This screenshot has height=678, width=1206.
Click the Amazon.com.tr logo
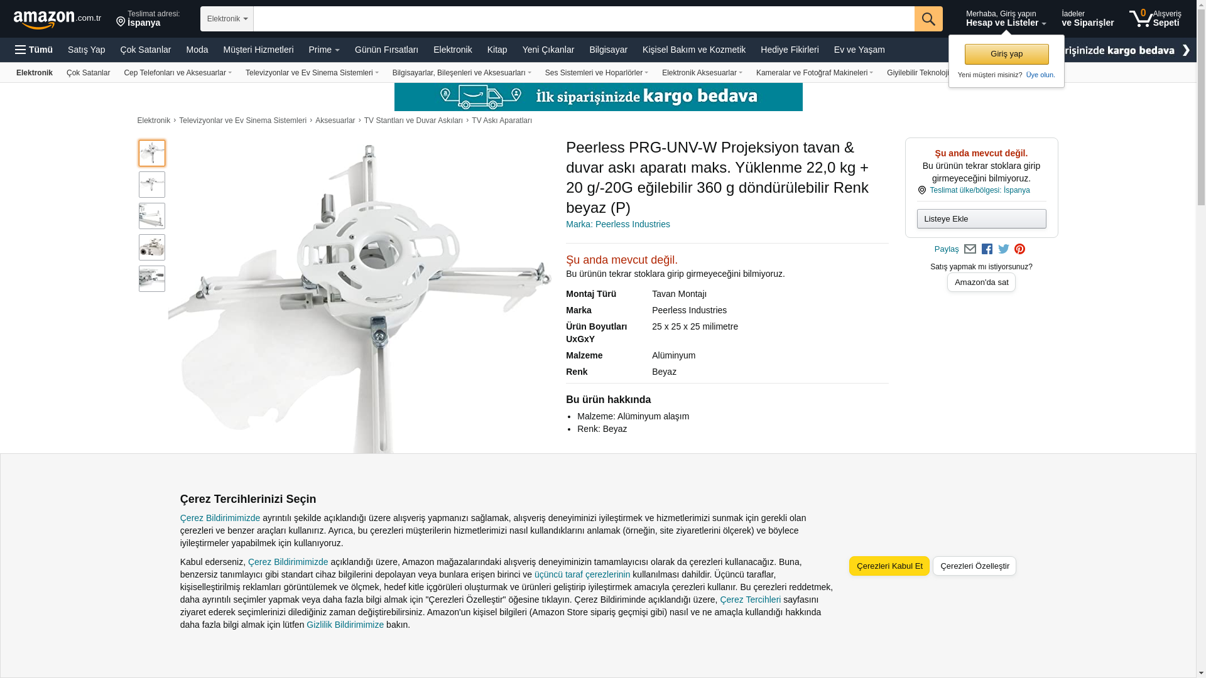(x=57, y=19)
